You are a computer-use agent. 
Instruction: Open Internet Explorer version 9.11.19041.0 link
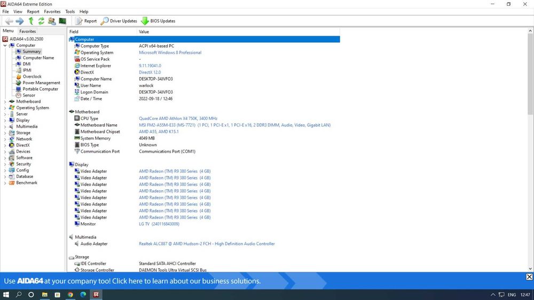coord(150,66)
